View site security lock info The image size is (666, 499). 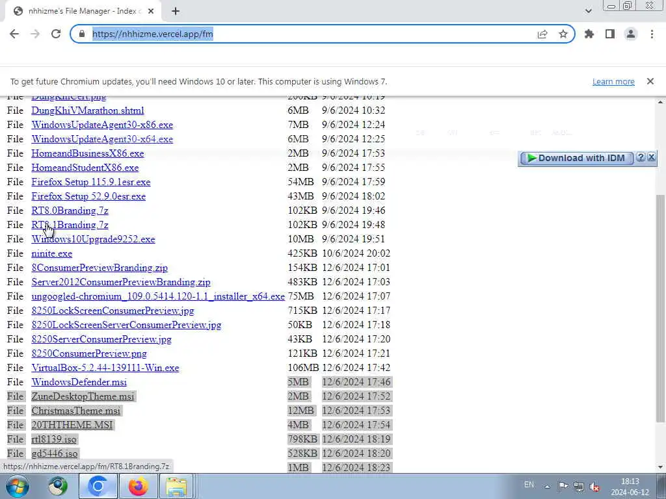pyautogui.click(x=82, y=34)
